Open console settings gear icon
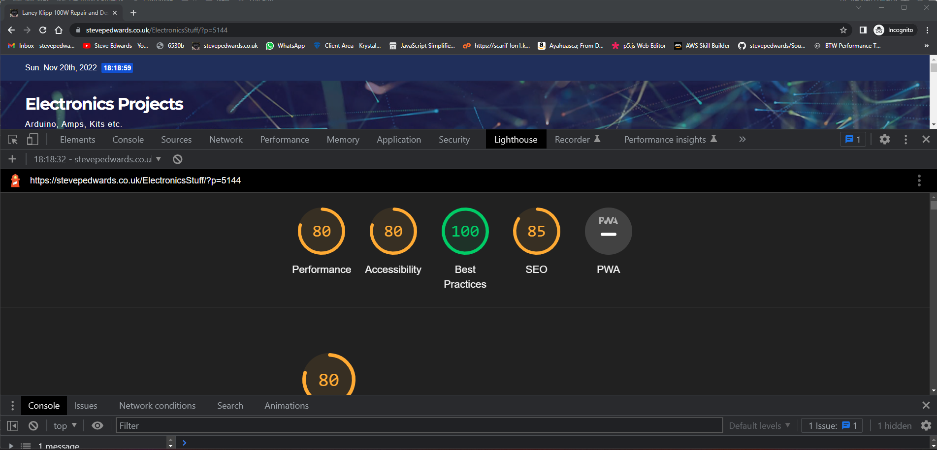The width and height of the screenshot is (937, 450). 926,426
